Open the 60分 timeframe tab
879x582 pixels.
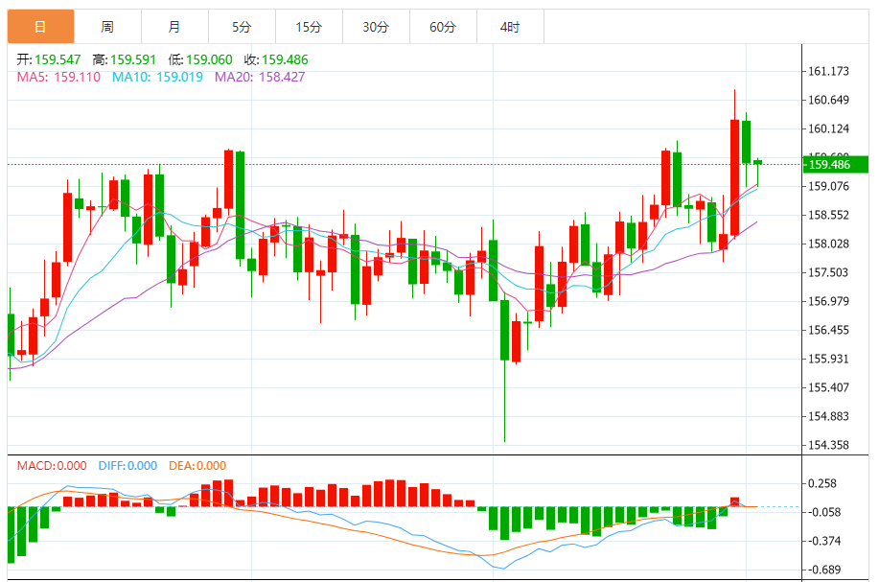click(x=444, y=26)
